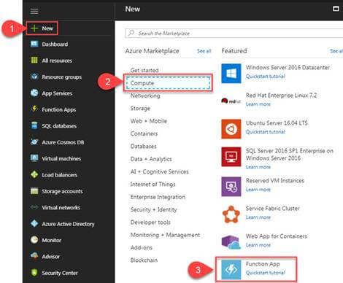This screenshot has width=343, height=283.
Task: Open Windows Server Quickstart tutorial link
Action: click(x=266, y=77)
